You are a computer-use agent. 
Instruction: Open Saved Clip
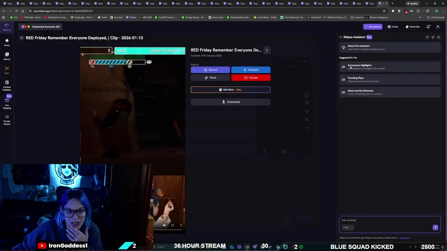[412, 26]
